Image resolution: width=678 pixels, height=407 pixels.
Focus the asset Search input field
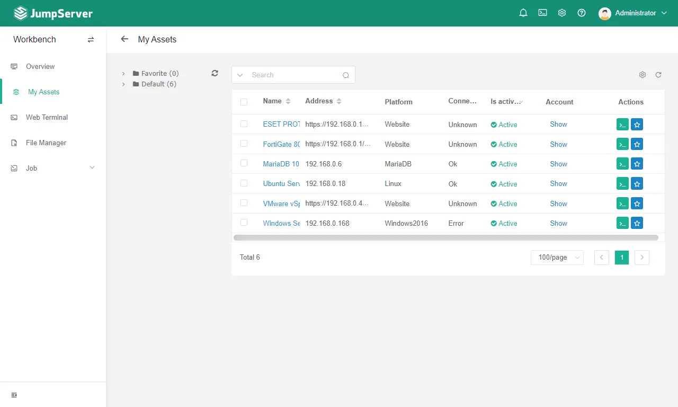(x=294, y=75)
